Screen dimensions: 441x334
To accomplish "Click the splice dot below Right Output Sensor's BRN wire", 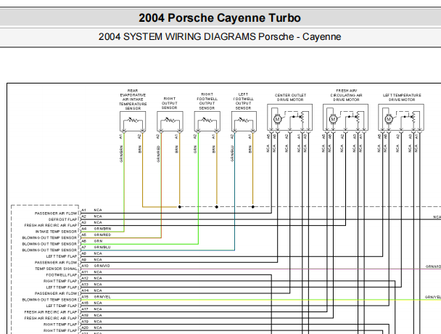I will pos(179,207).
